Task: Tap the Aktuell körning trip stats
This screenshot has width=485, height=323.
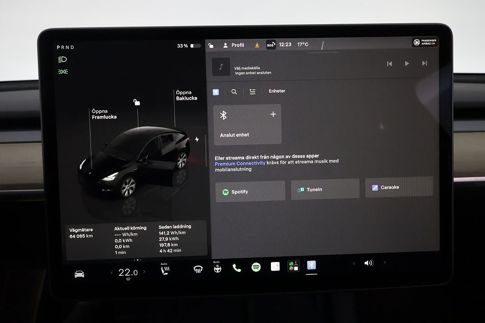Action: (130, 240)
